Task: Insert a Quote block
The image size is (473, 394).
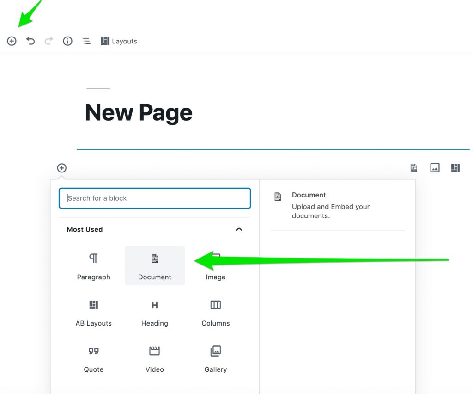Action: pyautogui.click(x=93, y=358)
